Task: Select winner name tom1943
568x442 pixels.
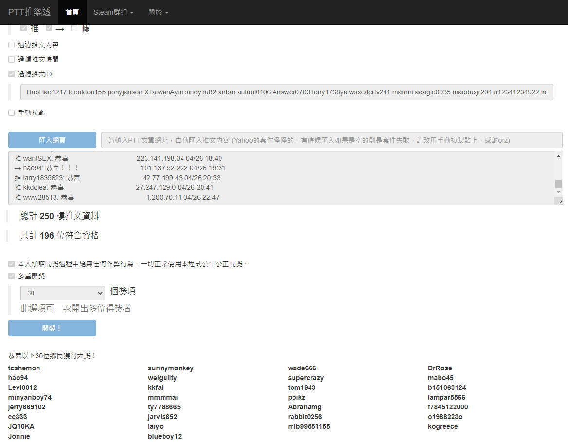Action: pyautogui.click(x=302, y=387)
